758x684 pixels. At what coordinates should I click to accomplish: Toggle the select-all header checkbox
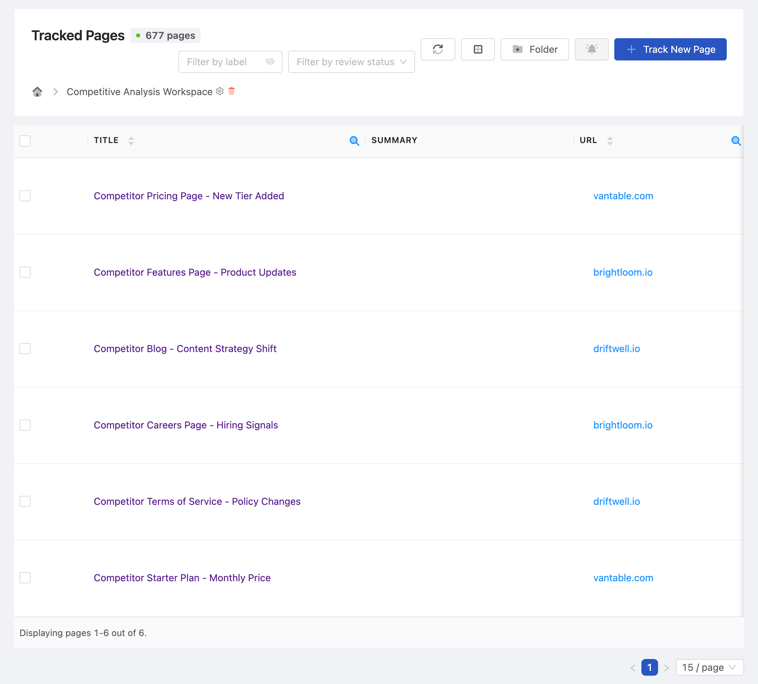(25, 141)
